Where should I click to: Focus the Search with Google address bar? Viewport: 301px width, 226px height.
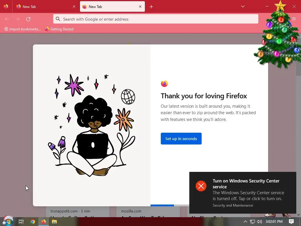coord(156,19)
